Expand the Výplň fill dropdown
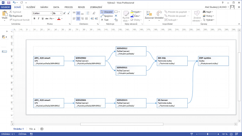Screen dimensions: 242x136 137,12
